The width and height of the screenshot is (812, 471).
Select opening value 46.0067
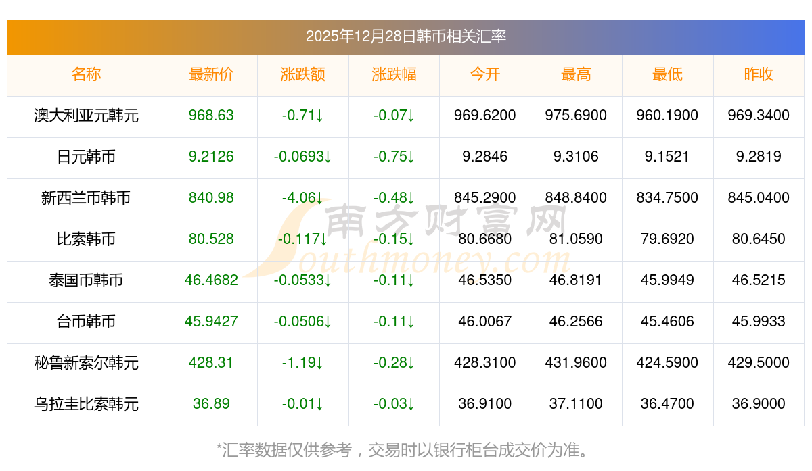[485, 322]
